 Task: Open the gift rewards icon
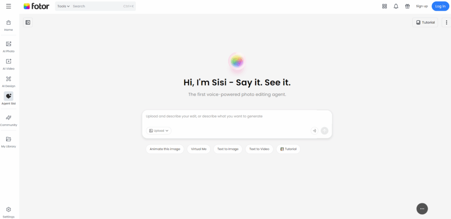click(x=407, y=6)
